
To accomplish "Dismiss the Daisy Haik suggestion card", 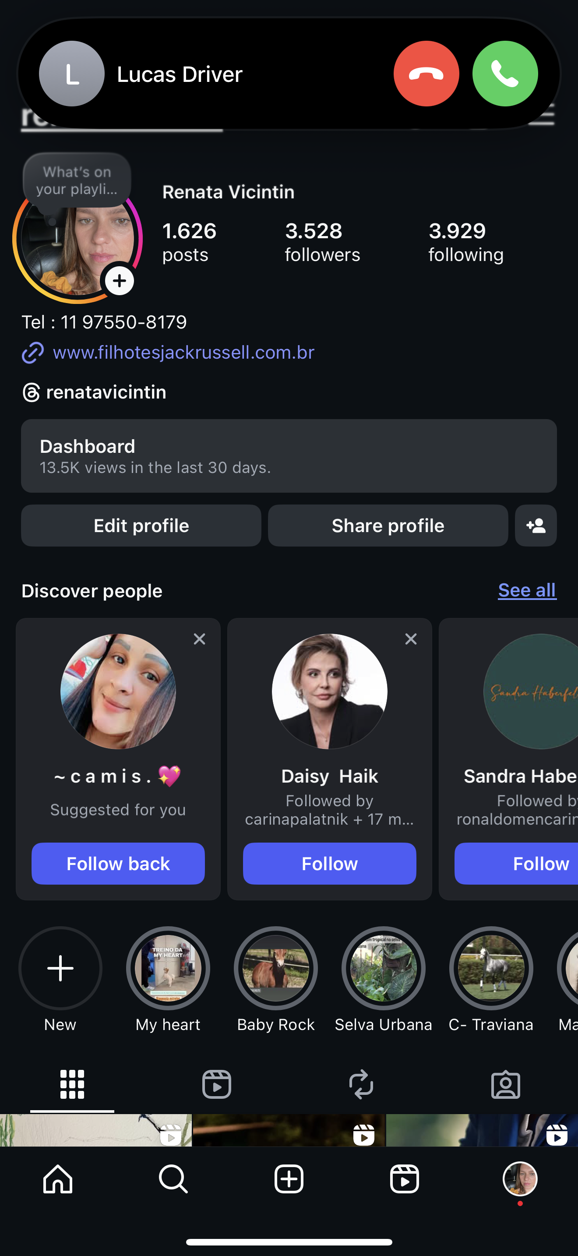I will [x=411, y=639].
